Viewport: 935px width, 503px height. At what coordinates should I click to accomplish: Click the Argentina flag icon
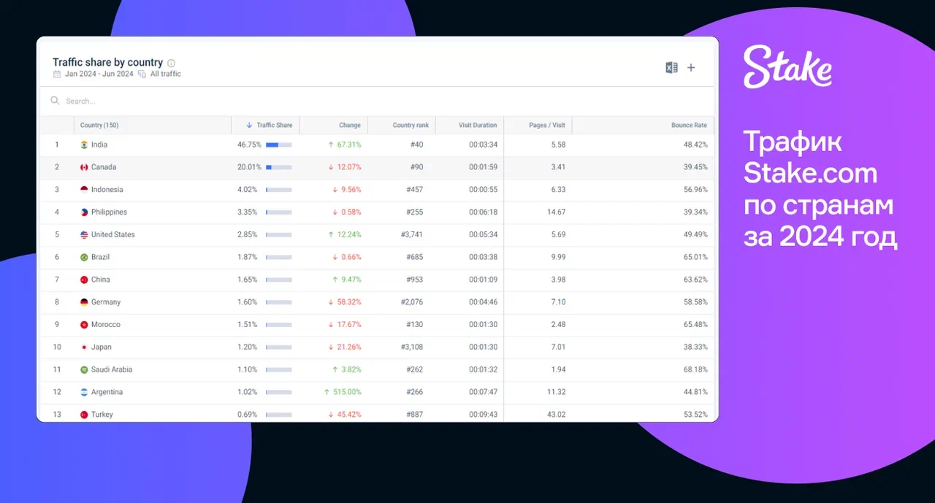[x=84, y=393]
